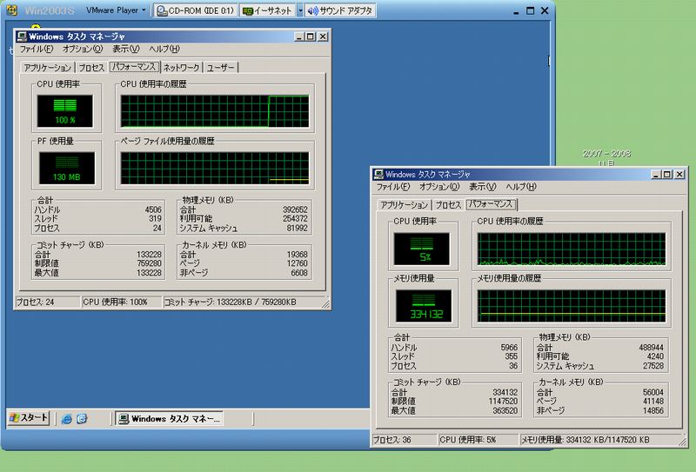Click status bar commit charge 133228KB / 759280KB
This screenshot has height=472, width=696.
pos(231,302)
